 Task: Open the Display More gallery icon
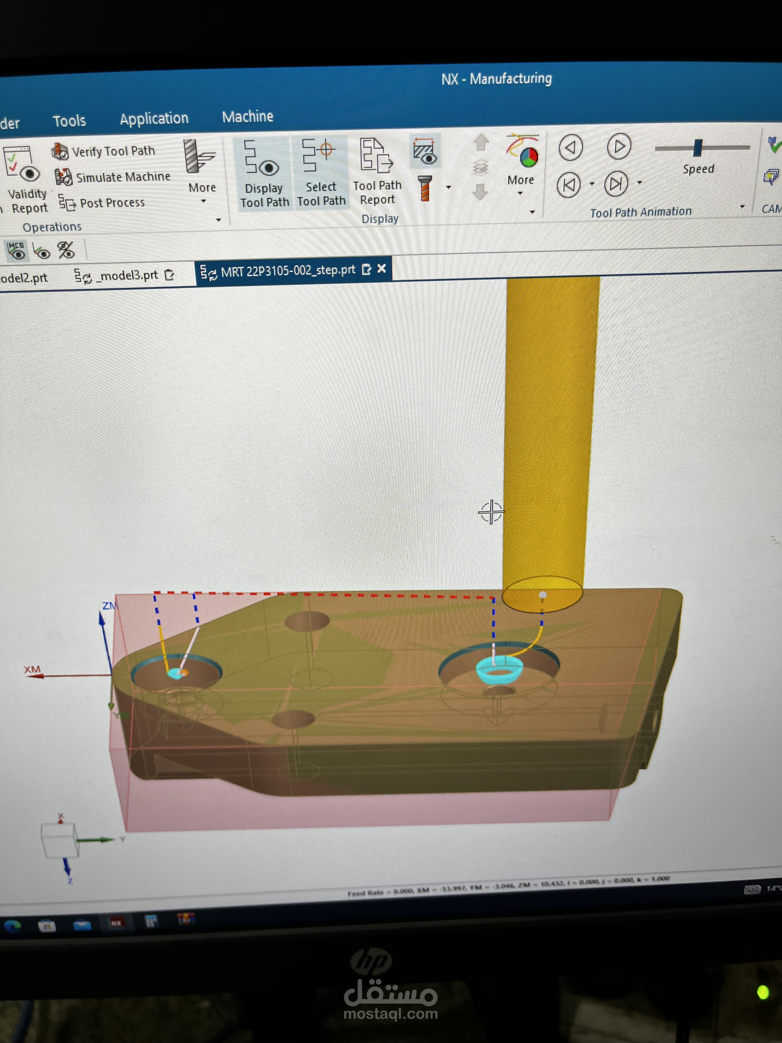pyautogui.click(x=522, y=151)
